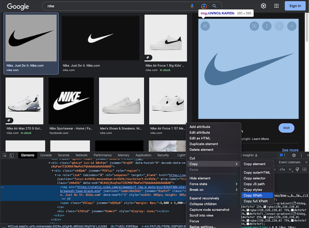
Task: Click the new style rule plus icon
Action: coord(290,169)
